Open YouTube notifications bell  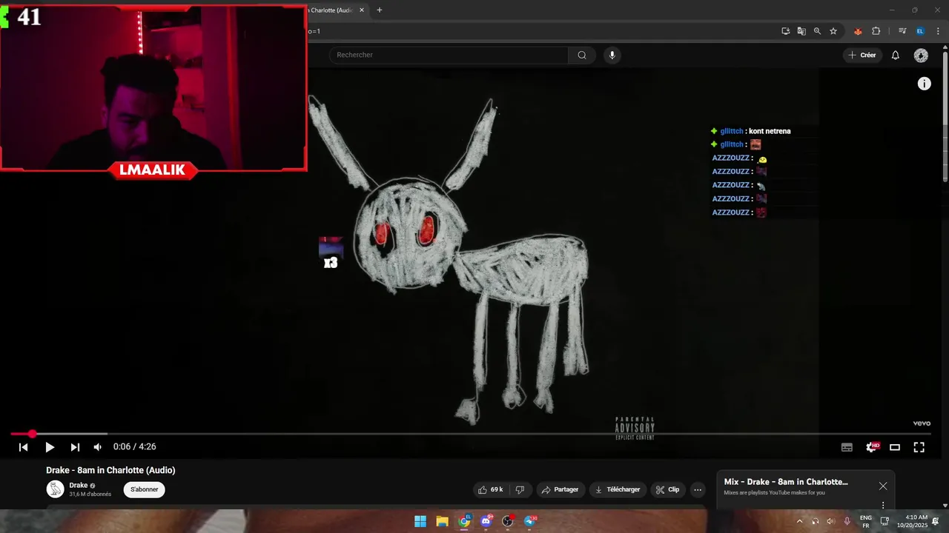(x=896, y=55)
